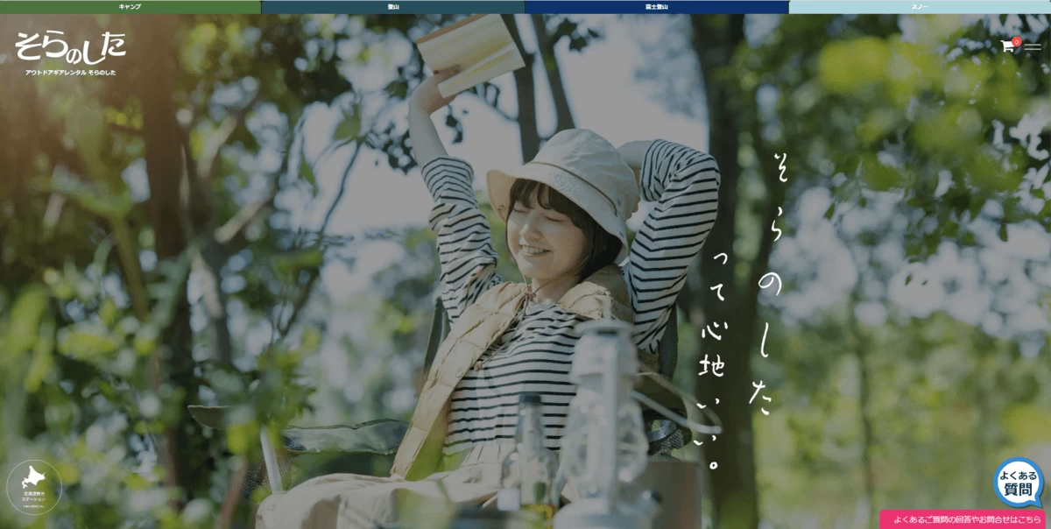
Task: Open the shopping cart icon
Action: coord(1008,46)
